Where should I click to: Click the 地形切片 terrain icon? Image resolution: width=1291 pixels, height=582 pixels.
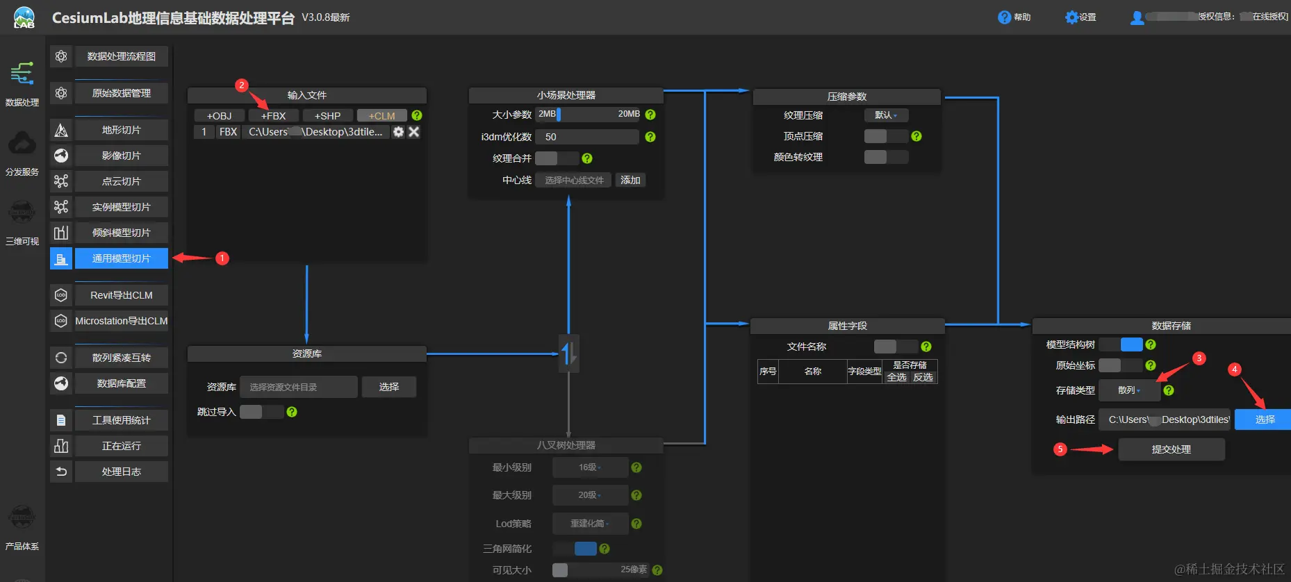(x=61, y=130)
